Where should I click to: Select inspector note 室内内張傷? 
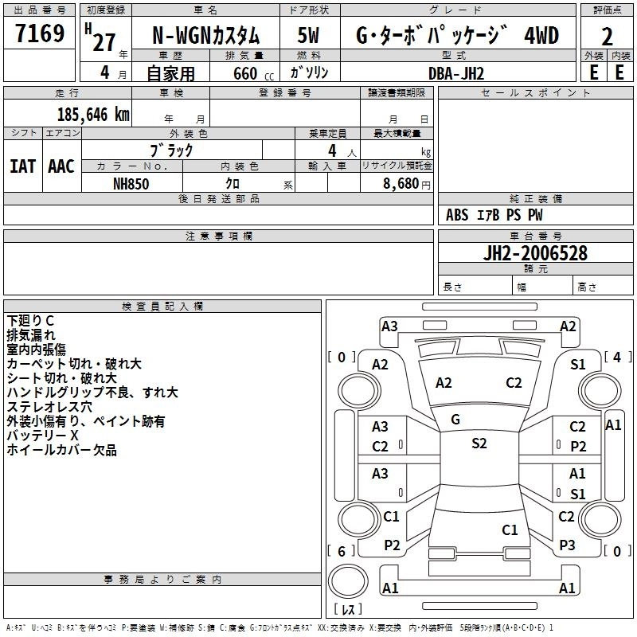(36, 350)
